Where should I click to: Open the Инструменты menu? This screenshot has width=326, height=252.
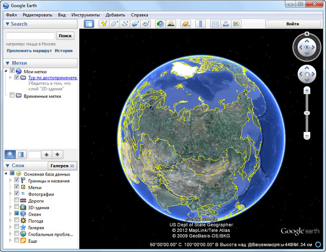[x=85, y=15]
